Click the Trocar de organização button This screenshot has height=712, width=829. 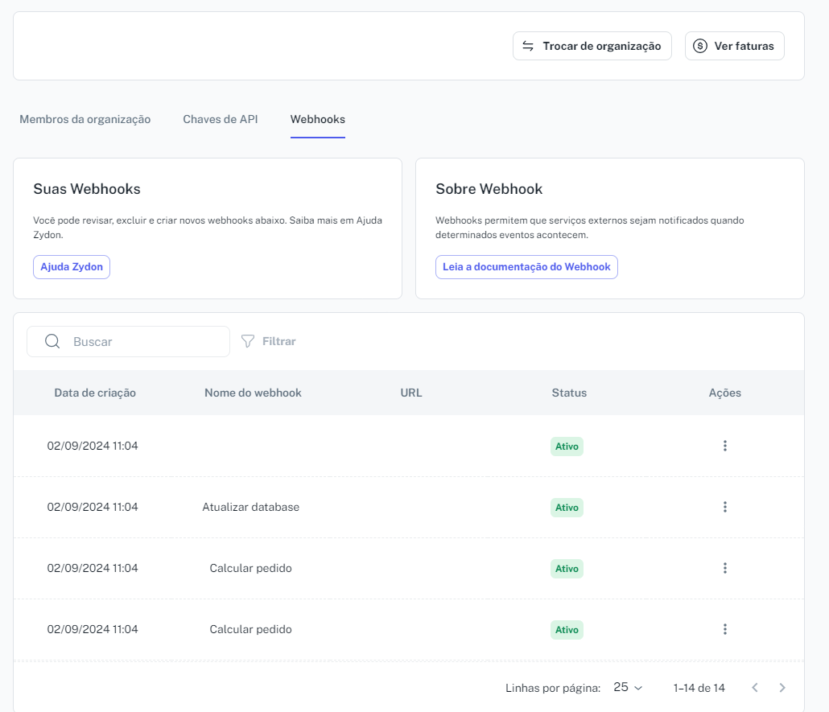pyautogui.click(x=592, y=46)
